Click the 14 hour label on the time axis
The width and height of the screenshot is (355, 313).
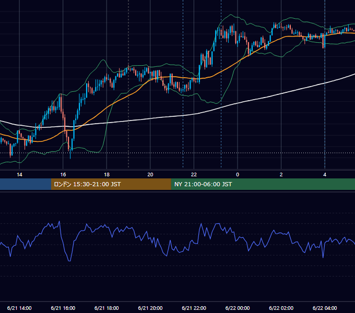click(x=19, y=175)
